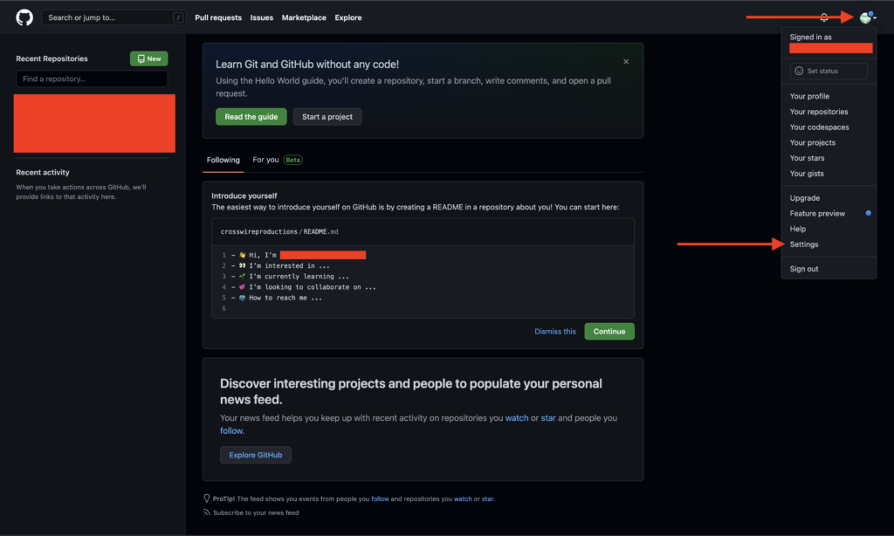Click the Explore GitHub button
Image resolution: width=894 pixels, height=536 pixels.
(x=256, y=455)
